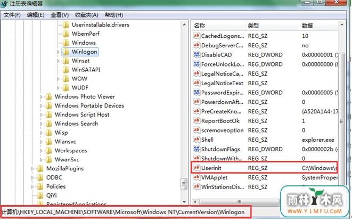Open the 文件(F) menu
The height and width of the screenshot is (220, 352).
click(x=12, y=15)
